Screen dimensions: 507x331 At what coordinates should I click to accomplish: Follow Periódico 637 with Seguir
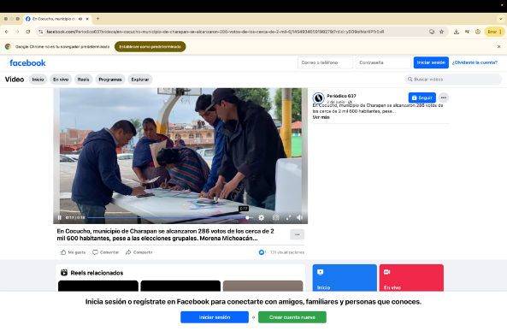[422, 98]
